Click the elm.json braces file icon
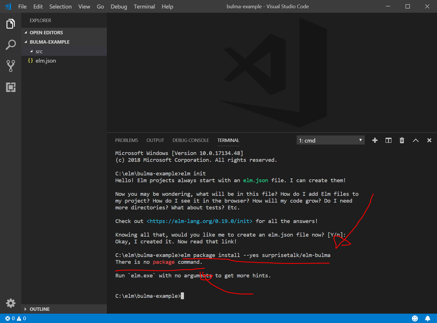Image resolution: width=437 pixels, height=323 pixels. pyautogui.click(x=30, y=61)
